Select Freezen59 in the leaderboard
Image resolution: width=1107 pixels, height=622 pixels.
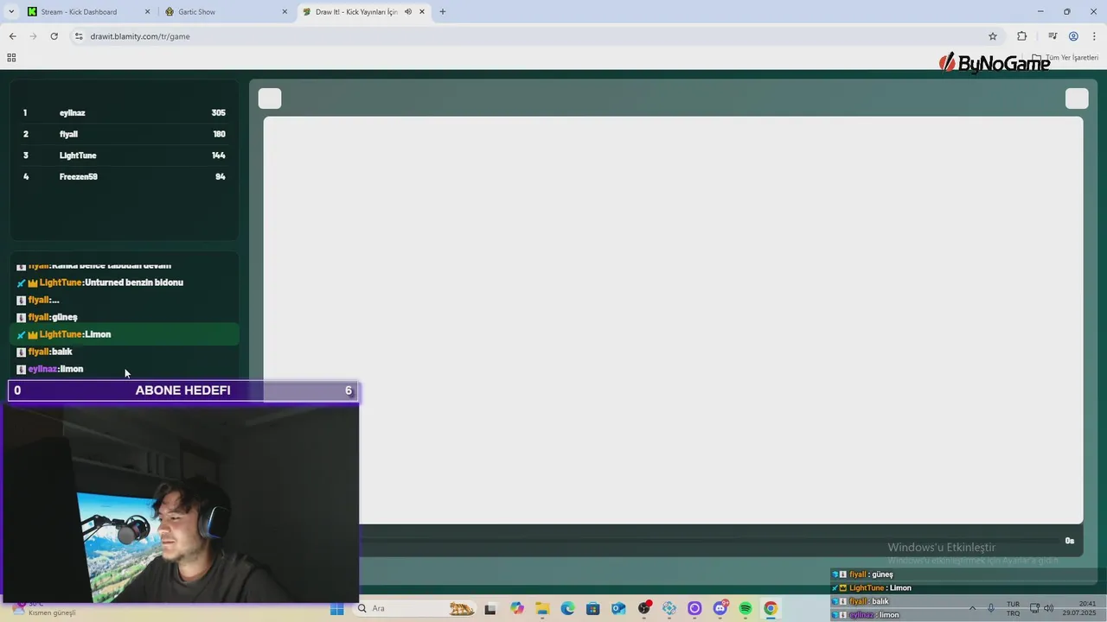(x=79, y=176)
